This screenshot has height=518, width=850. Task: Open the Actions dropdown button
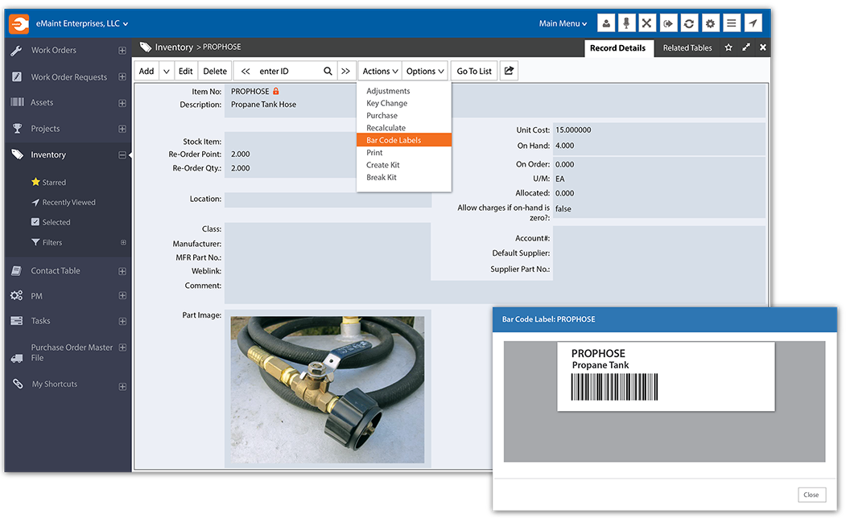[x=380, y=71]
